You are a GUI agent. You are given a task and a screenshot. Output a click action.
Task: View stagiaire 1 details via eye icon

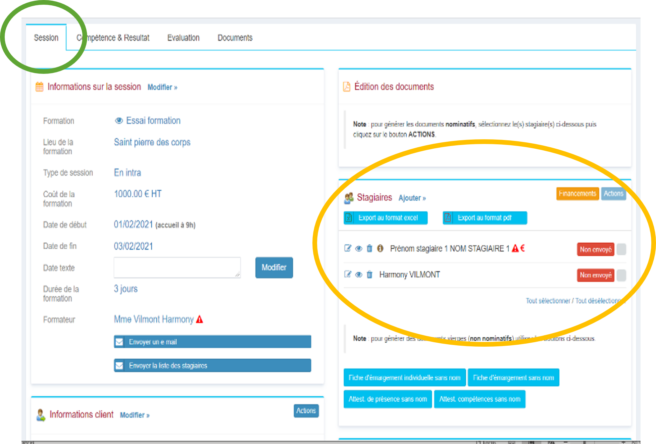tap(358, 248)
